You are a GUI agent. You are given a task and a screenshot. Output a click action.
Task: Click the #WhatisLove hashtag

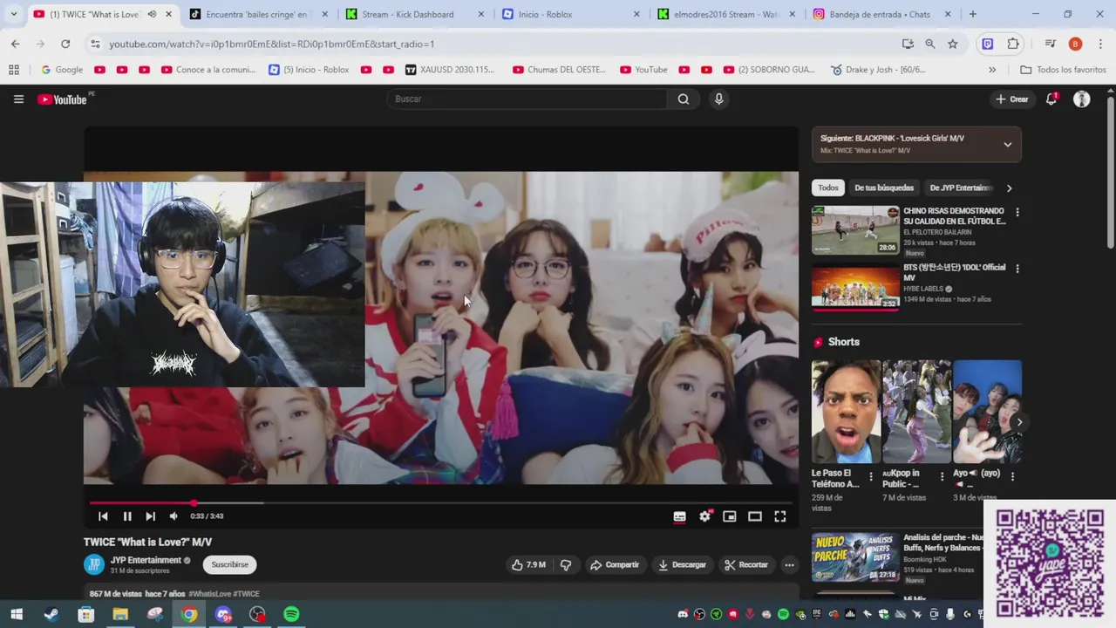click(210, 594)
